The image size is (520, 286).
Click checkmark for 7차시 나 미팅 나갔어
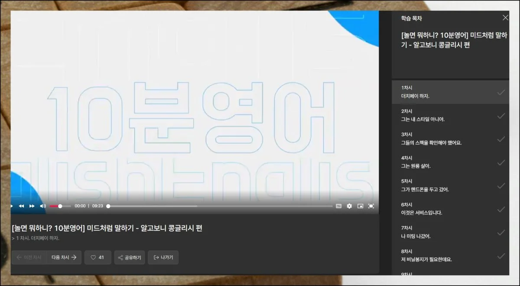pos(501,232)
